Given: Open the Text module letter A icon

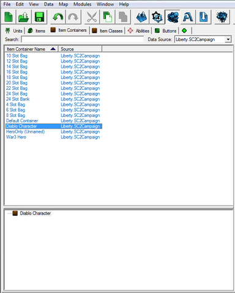Looking at the screenshot, I should [188, 17].
